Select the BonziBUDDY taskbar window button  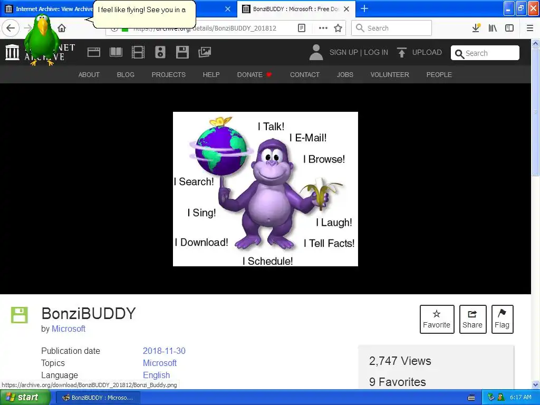click(98, 398)
